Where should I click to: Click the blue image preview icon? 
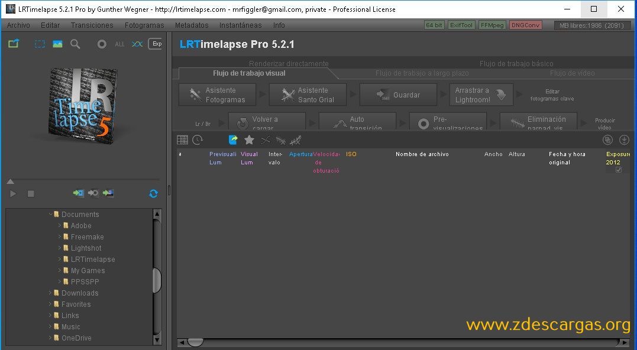(57, 44)
